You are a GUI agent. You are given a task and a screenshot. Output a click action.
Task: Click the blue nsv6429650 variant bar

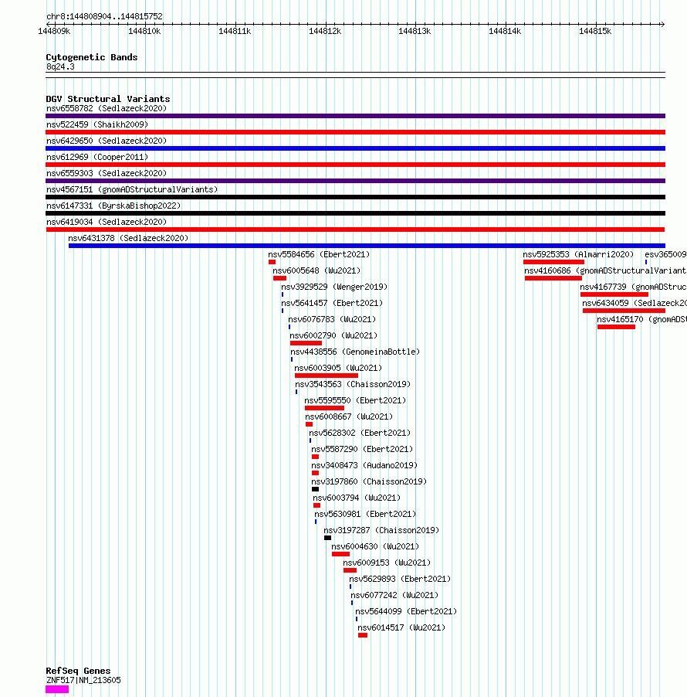click(x=355, y=148)
